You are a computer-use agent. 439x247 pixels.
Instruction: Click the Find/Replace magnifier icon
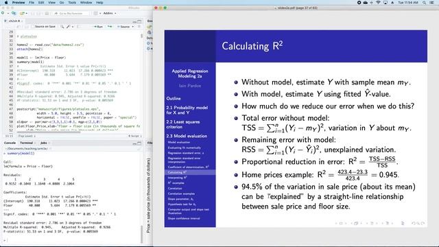(62, 27)
